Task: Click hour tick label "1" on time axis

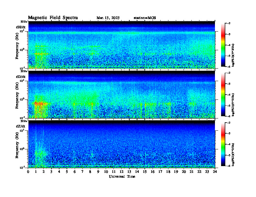Action: pos(36,172)
